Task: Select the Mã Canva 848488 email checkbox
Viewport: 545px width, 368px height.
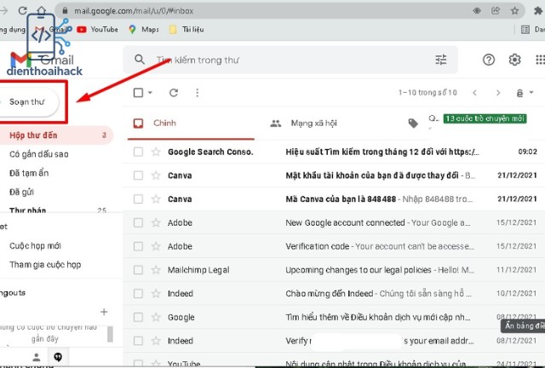Action: (138, 199)
